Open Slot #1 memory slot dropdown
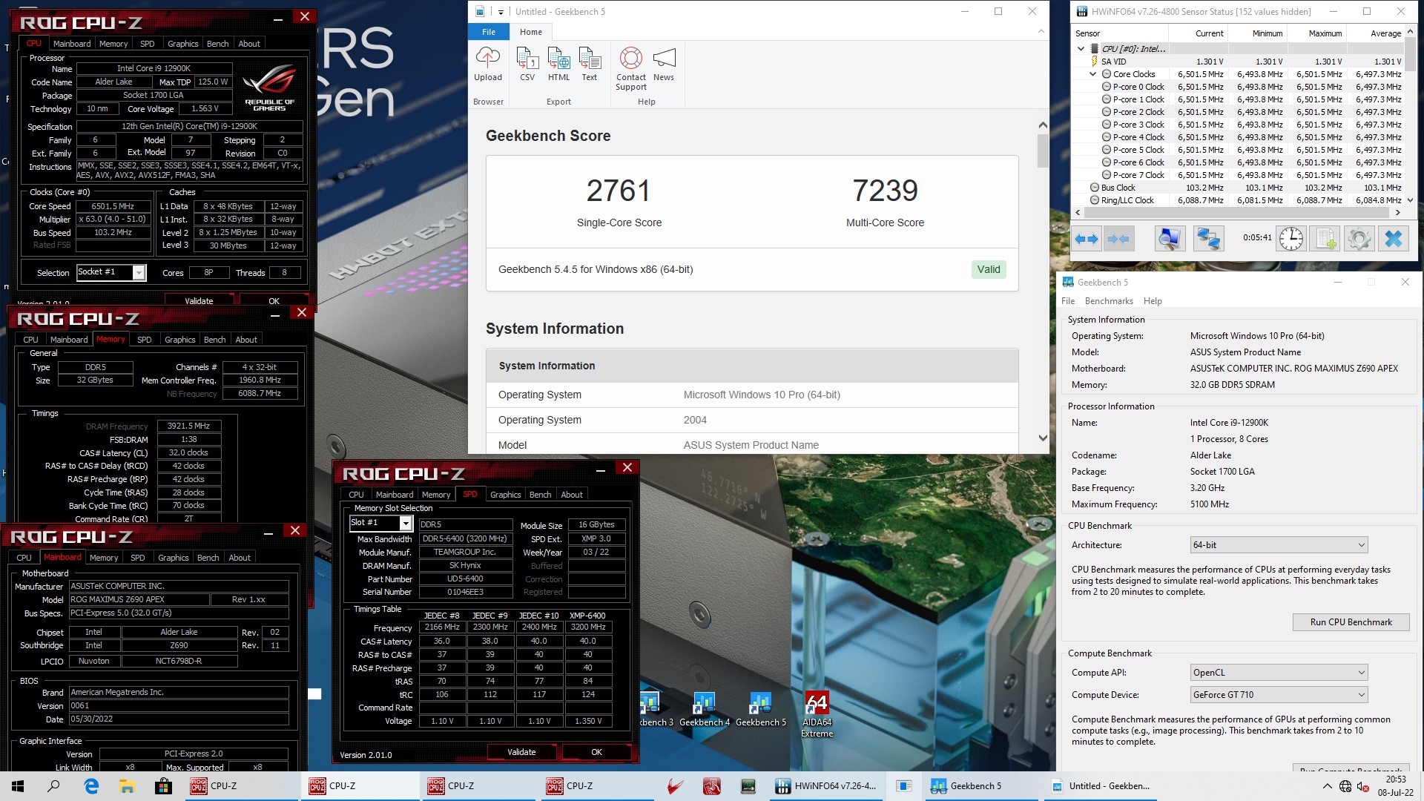The image size is (1424, 801). coord(406,523)
